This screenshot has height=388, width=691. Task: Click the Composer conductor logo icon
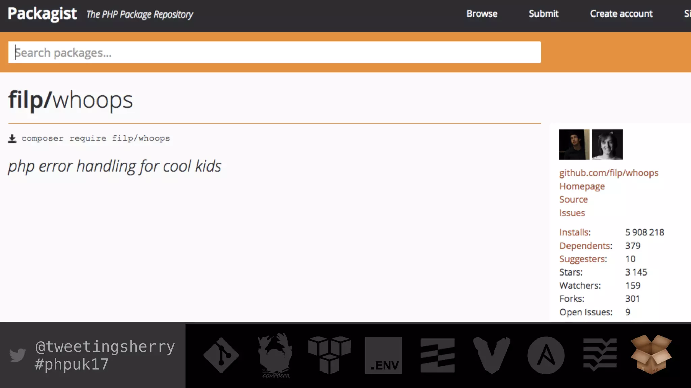(x=275, y=355)
